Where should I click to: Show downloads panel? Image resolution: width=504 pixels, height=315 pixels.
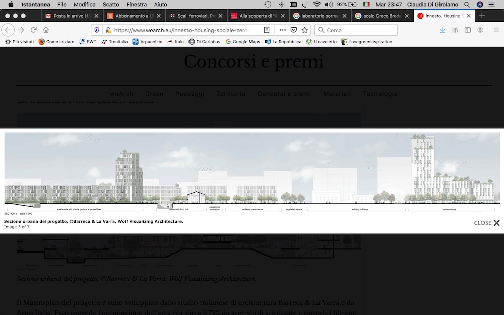[443, 30]
